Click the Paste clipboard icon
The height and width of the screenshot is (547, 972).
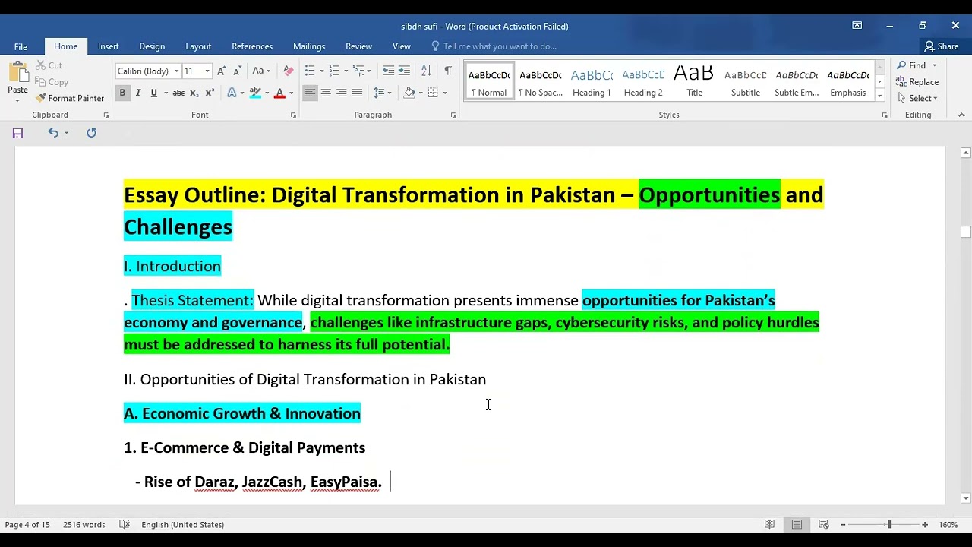(17, 74)
